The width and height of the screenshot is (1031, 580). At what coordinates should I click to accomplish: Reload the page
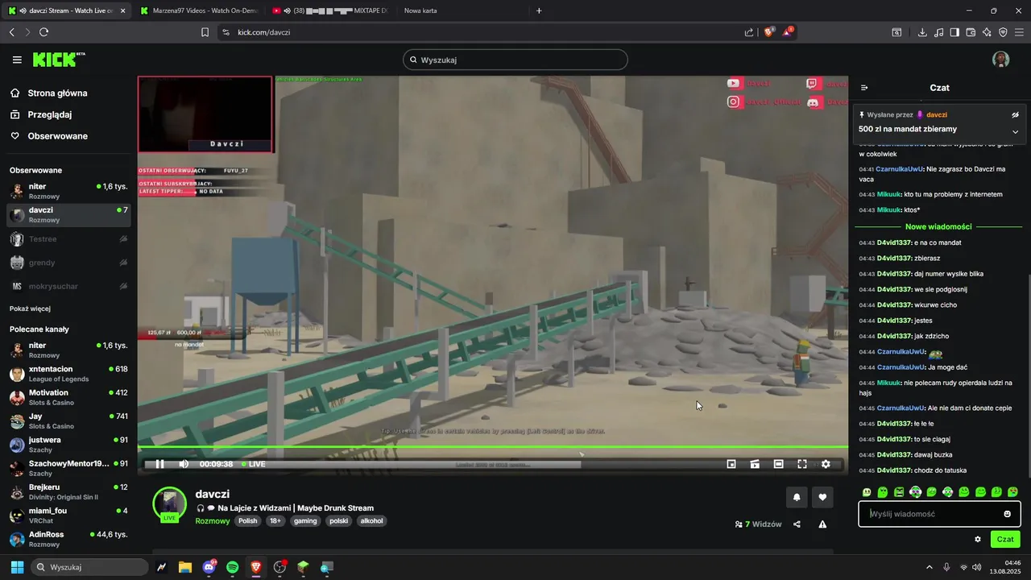tap(43, 32)
